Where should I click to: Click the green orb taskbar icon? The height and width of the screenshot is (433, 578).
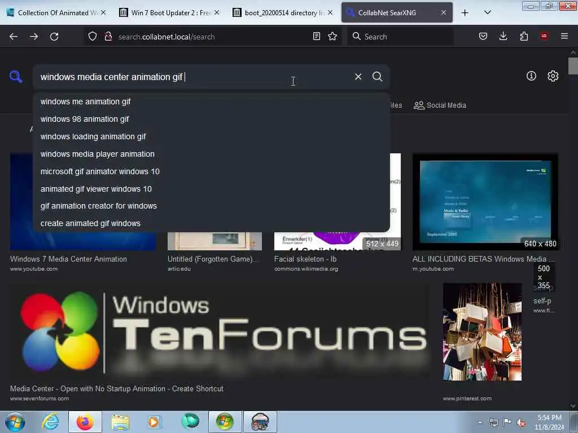190,421
